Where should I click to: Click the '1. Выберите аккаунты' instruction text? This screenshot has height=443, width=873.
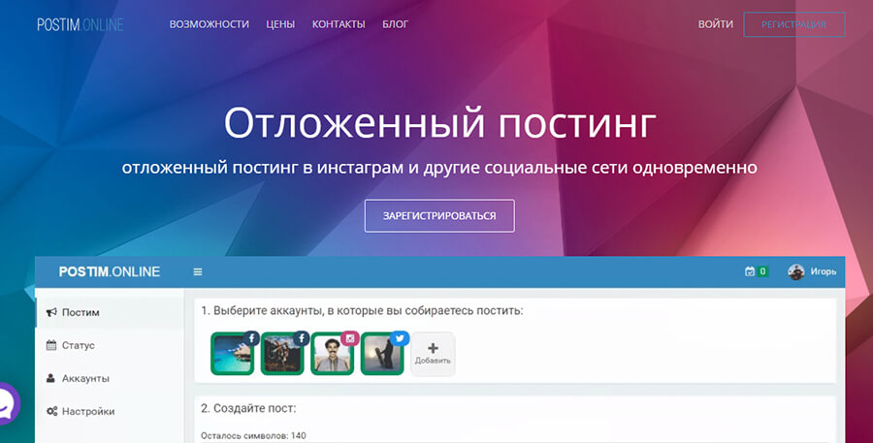pyautogui.click(x=362, y=310)
